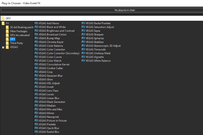Screen dimensions: 203x135
Task: Select the FX root folder label
Action: coord(7,23)
